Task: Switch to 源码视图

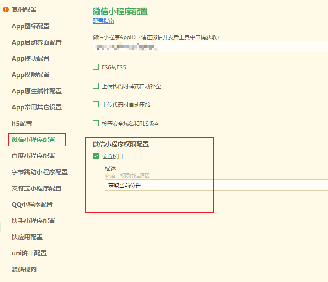Action: point(24,270)
